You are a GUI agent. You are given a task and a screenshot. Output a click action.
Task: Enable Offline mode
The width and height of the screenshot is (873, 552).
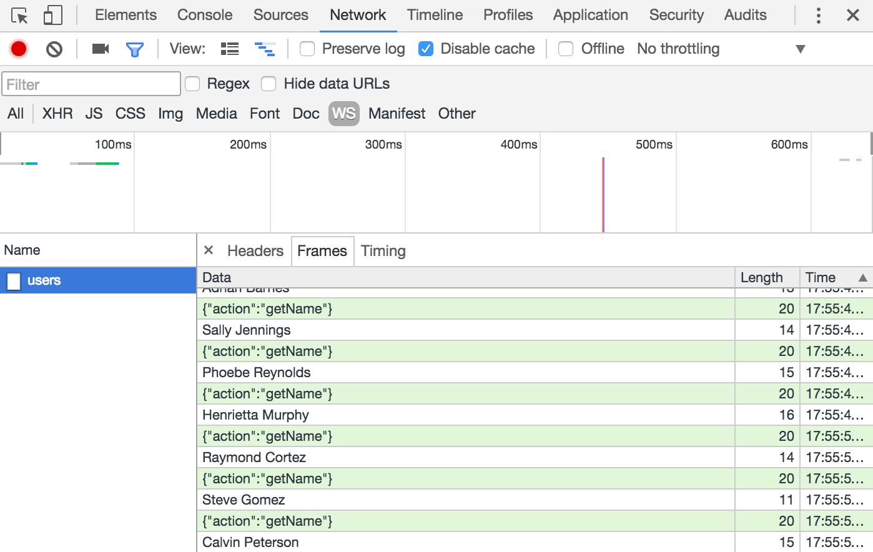click(x=566, y=48)
